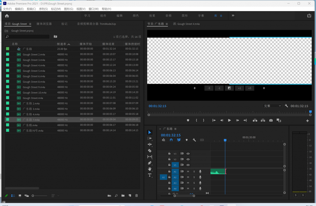Click Step Back One Frame
Image resolution: width=316 pixels, height=206 pixels.
[x=222, y=120]
